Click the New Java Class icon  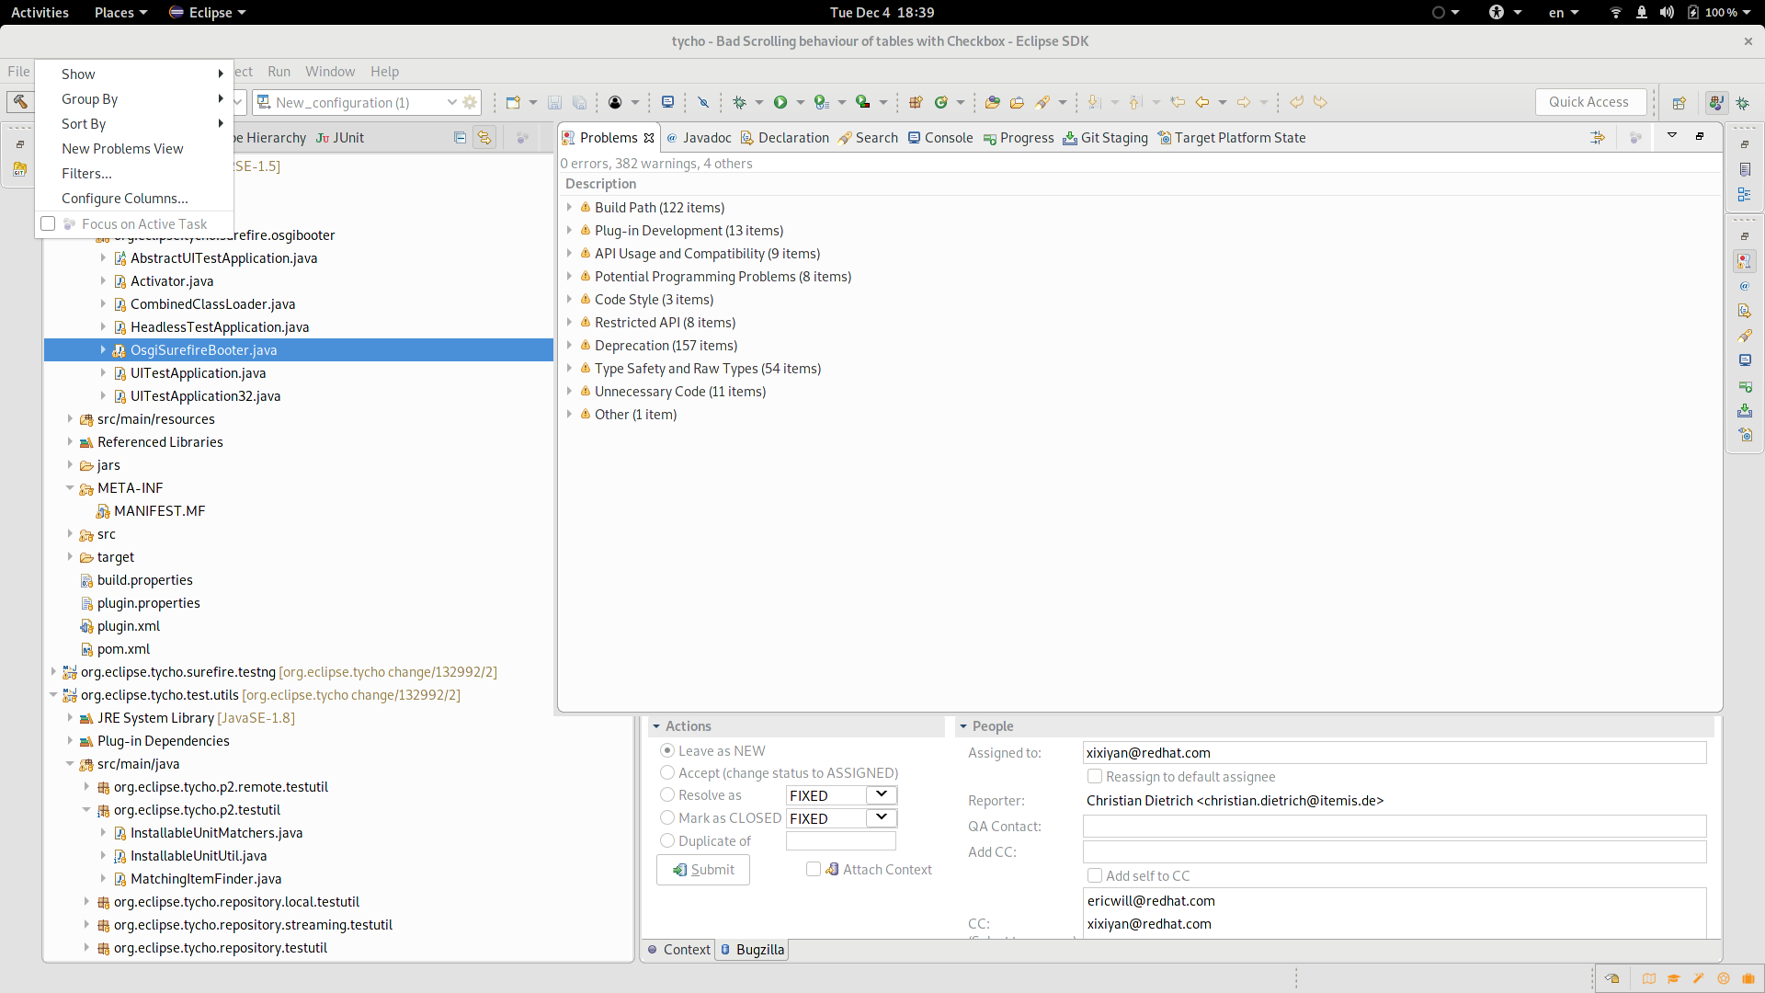click(x=940, y=102)
